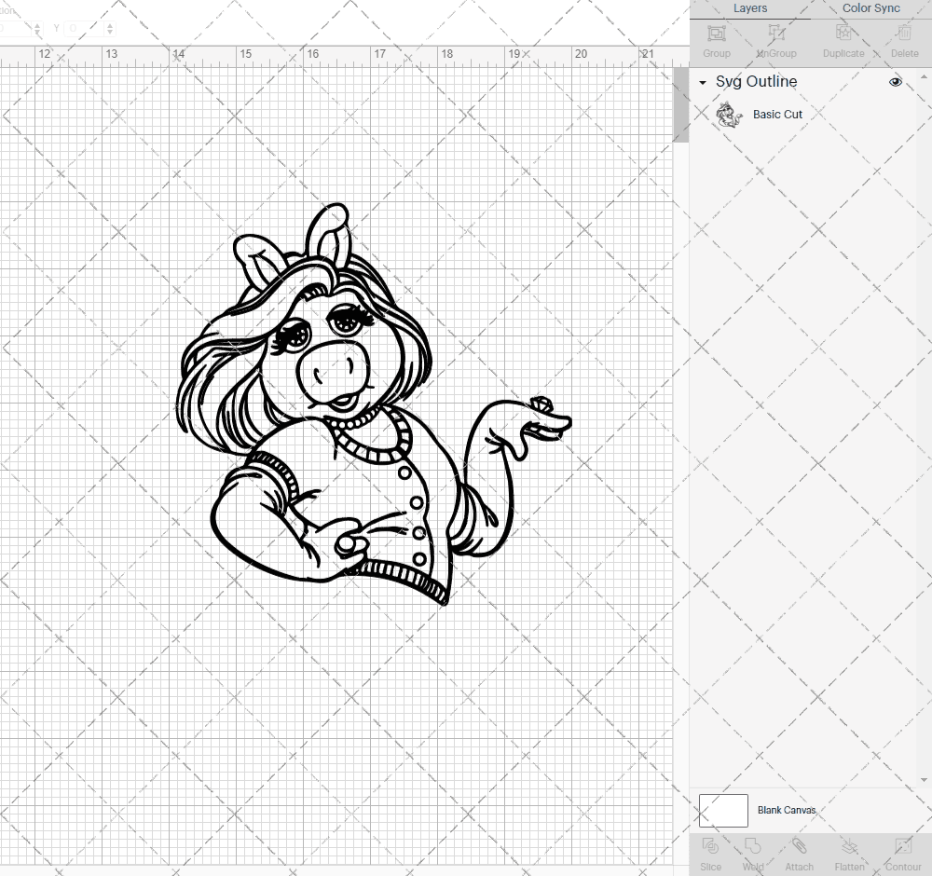Switch to the Color Sync tab

tap(870, 8)
